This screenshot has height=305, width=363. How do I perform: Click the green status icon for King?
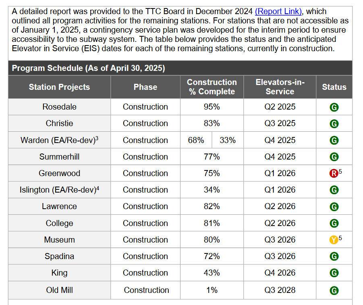tap(334, 273)
